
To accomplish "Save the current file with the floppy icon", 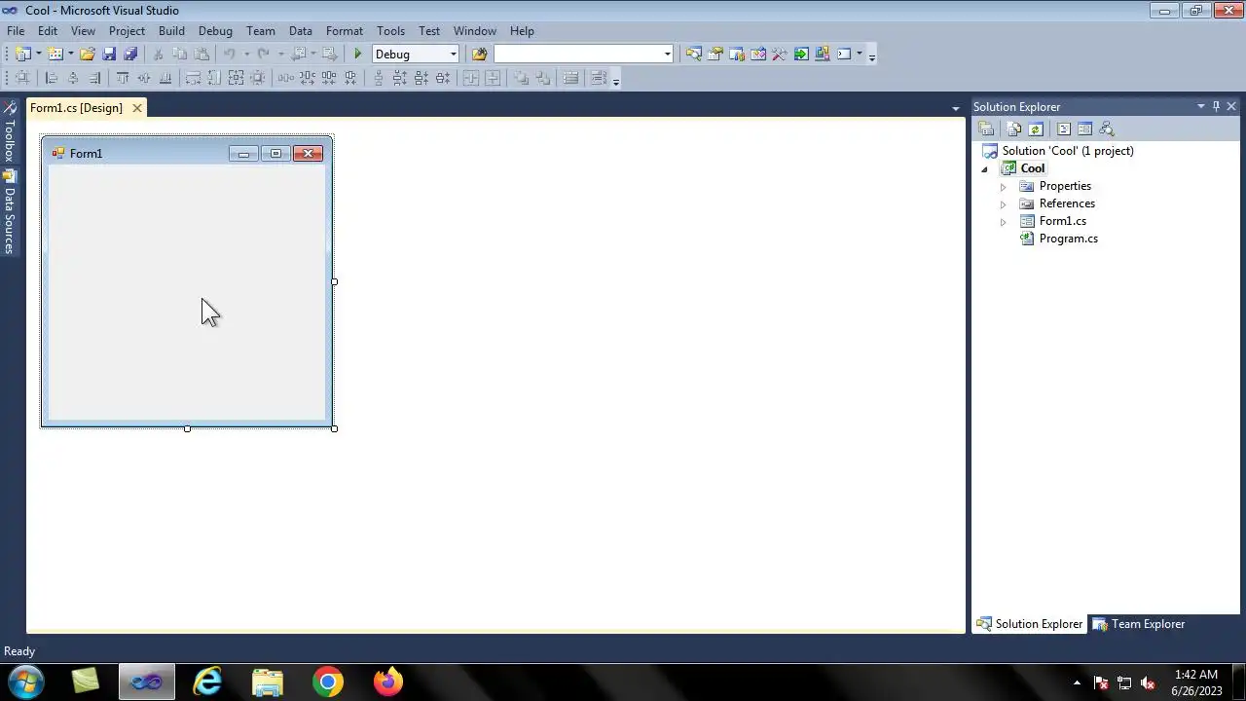I will click(109, 55).
